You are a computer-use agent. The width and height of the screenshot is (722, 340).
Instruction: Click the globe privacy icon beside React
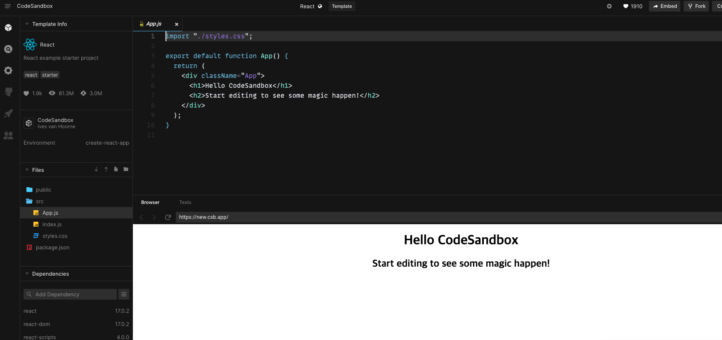pos(320,6)
